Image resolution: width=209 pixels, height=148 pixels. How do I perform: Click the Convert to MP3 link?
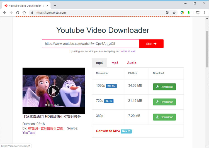tap(108, 131)
